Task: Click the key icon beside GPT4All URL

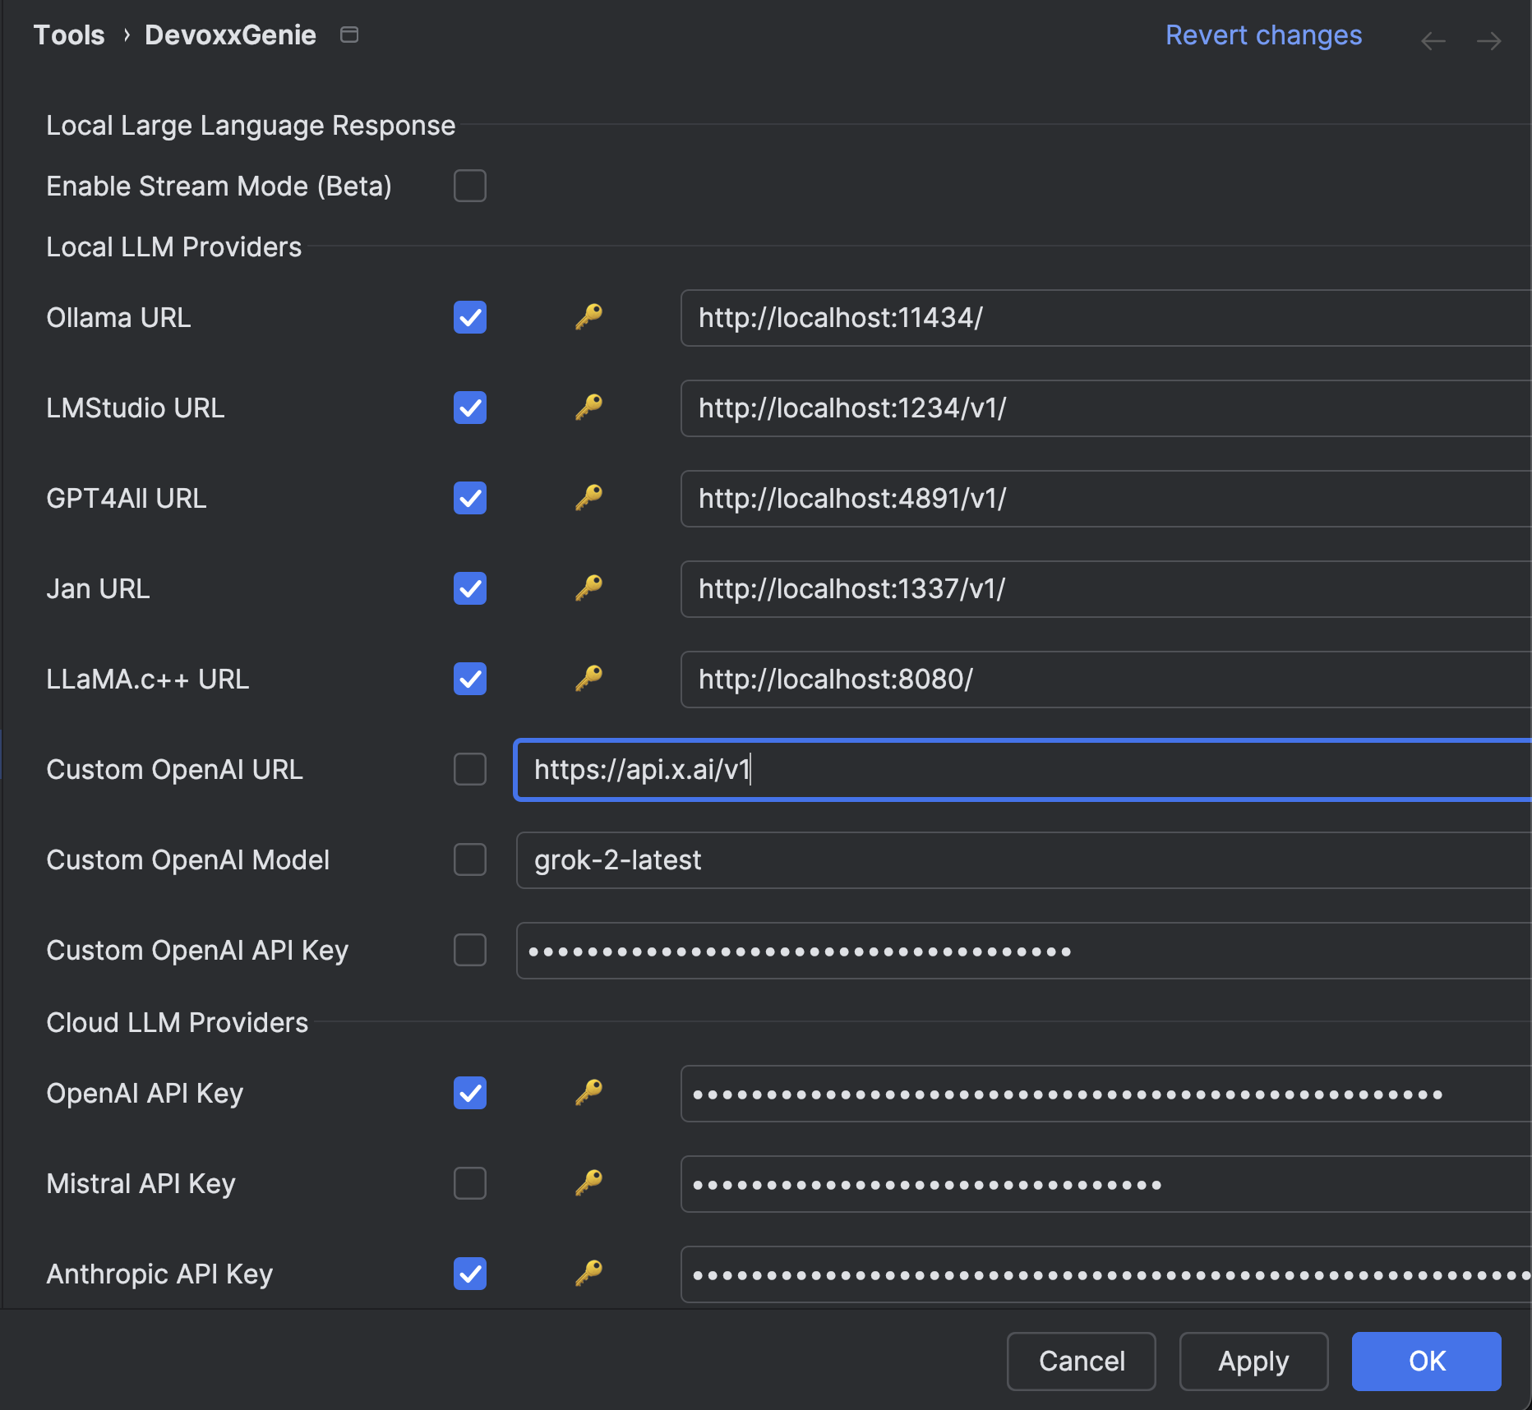Action: point(588,498)
